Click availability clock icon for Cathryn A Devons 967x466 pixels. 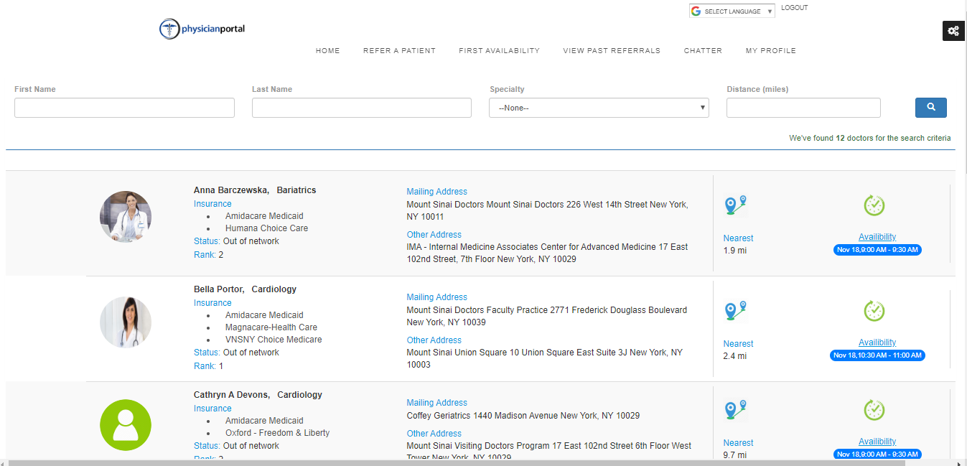[874, 410]
